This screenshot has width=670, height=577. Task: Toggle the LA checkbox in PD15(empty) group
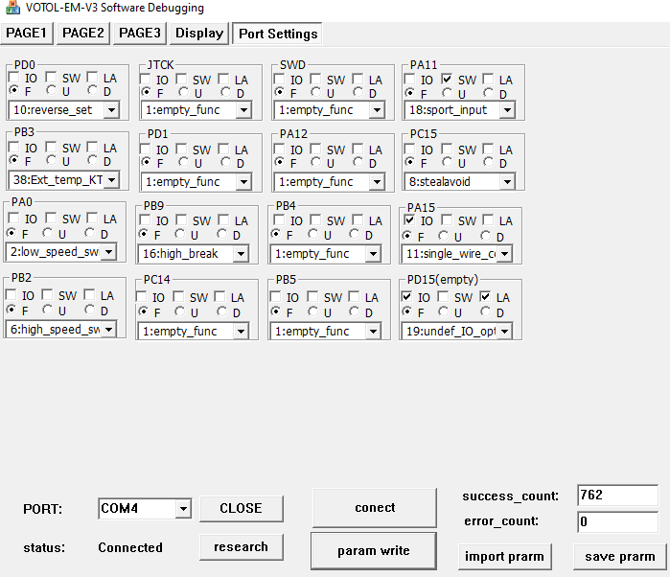(485, 298)
